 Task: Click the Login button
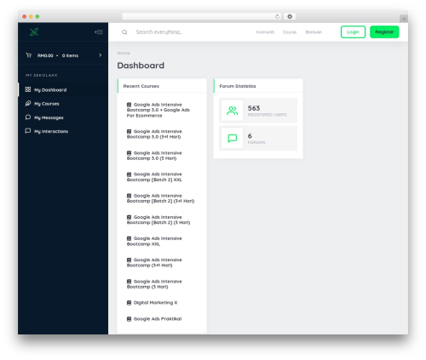[x=353, y=31]
